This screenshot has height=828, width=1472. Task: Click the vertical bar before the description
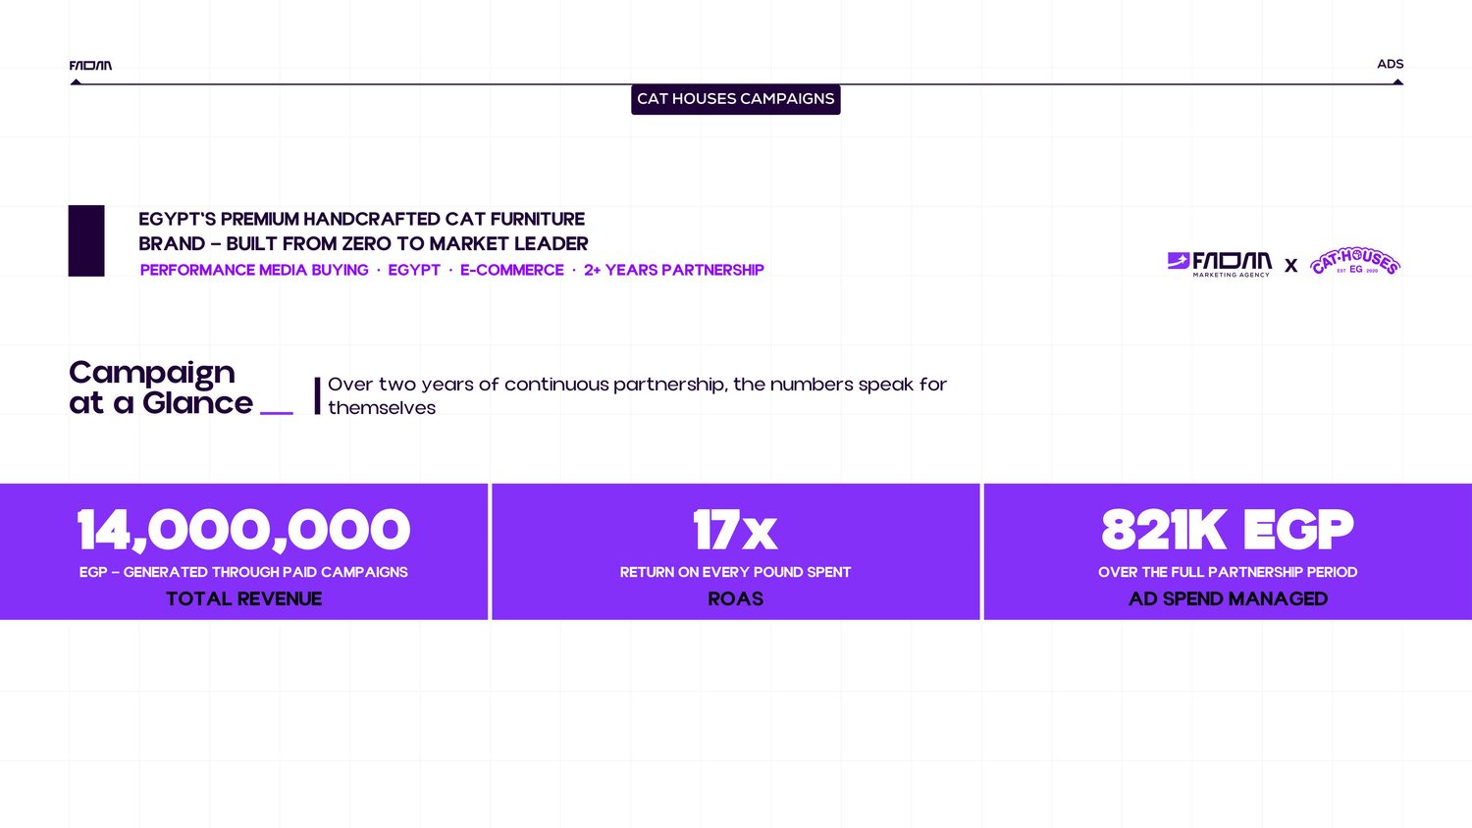coord(317,395)
